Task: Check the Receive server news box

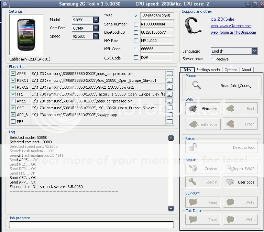Action: [x=213, y=59]
